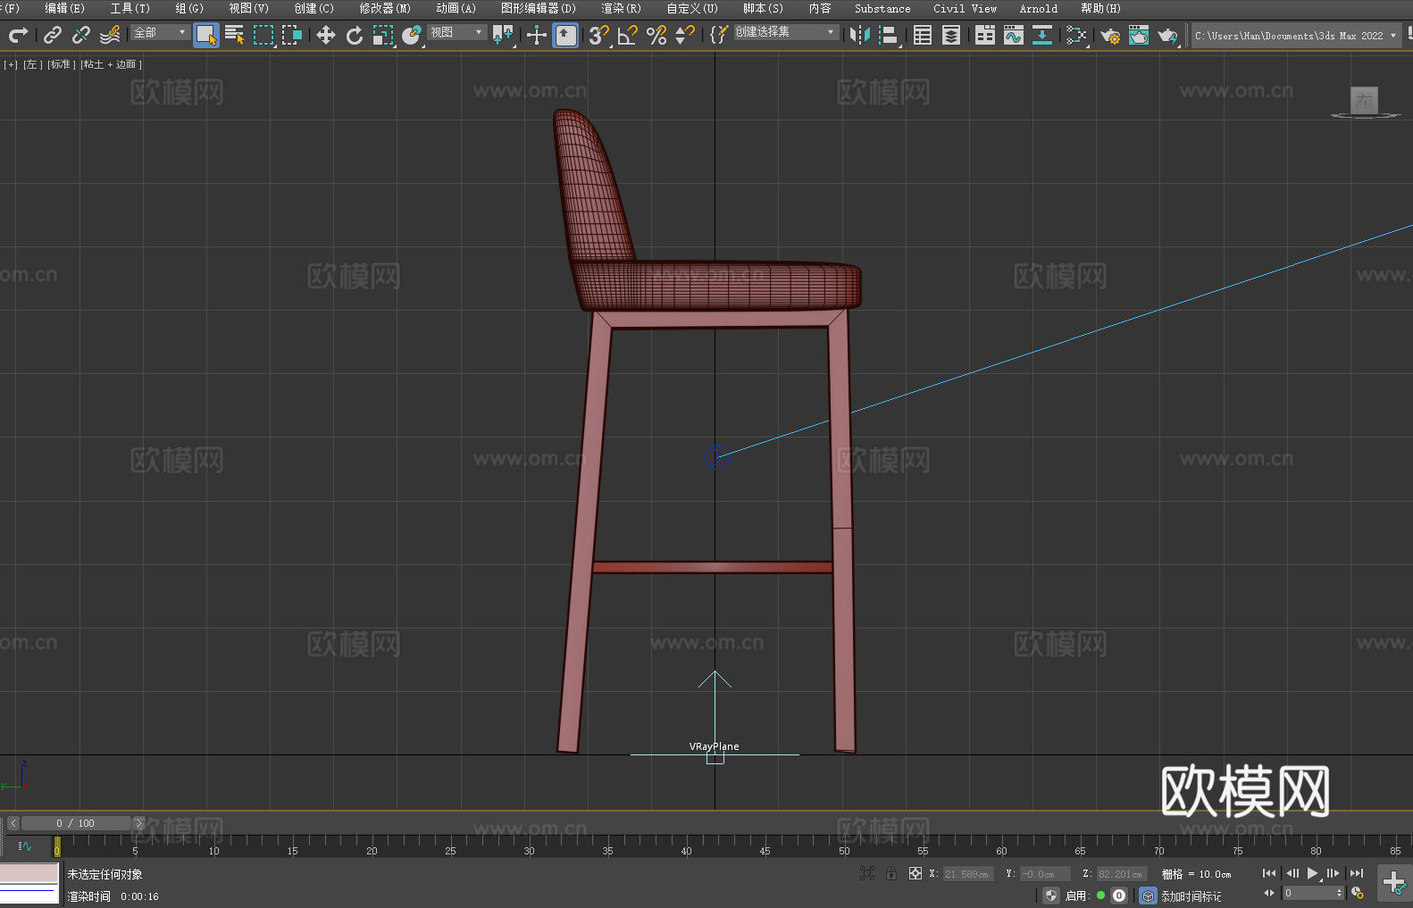Open the 工具(T) menu
The image size is (1413, 908).
130,8
